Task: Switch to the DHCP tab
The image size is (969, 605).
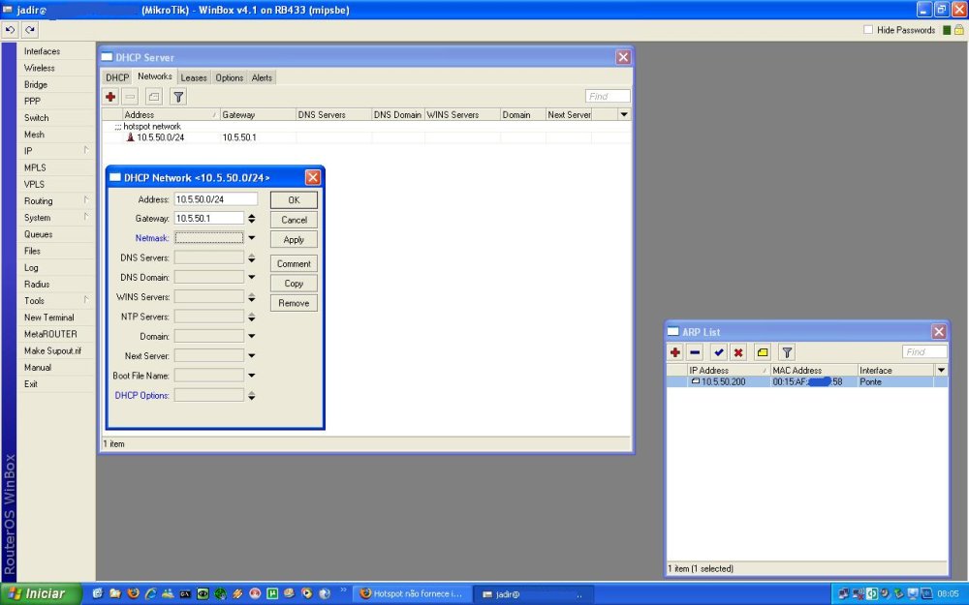Action: point(117,77)
